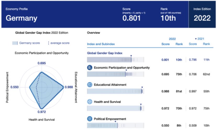Image resolution: width=217 pixels, height=134 pixels.
Task: Click the Political Empowerment distribution bar
Action: pyautogui.click(x=116, y=125)
